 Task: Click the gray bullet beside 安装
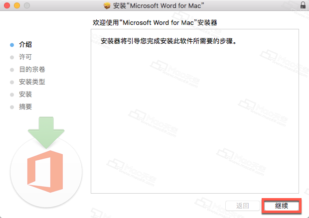[12, 95]
